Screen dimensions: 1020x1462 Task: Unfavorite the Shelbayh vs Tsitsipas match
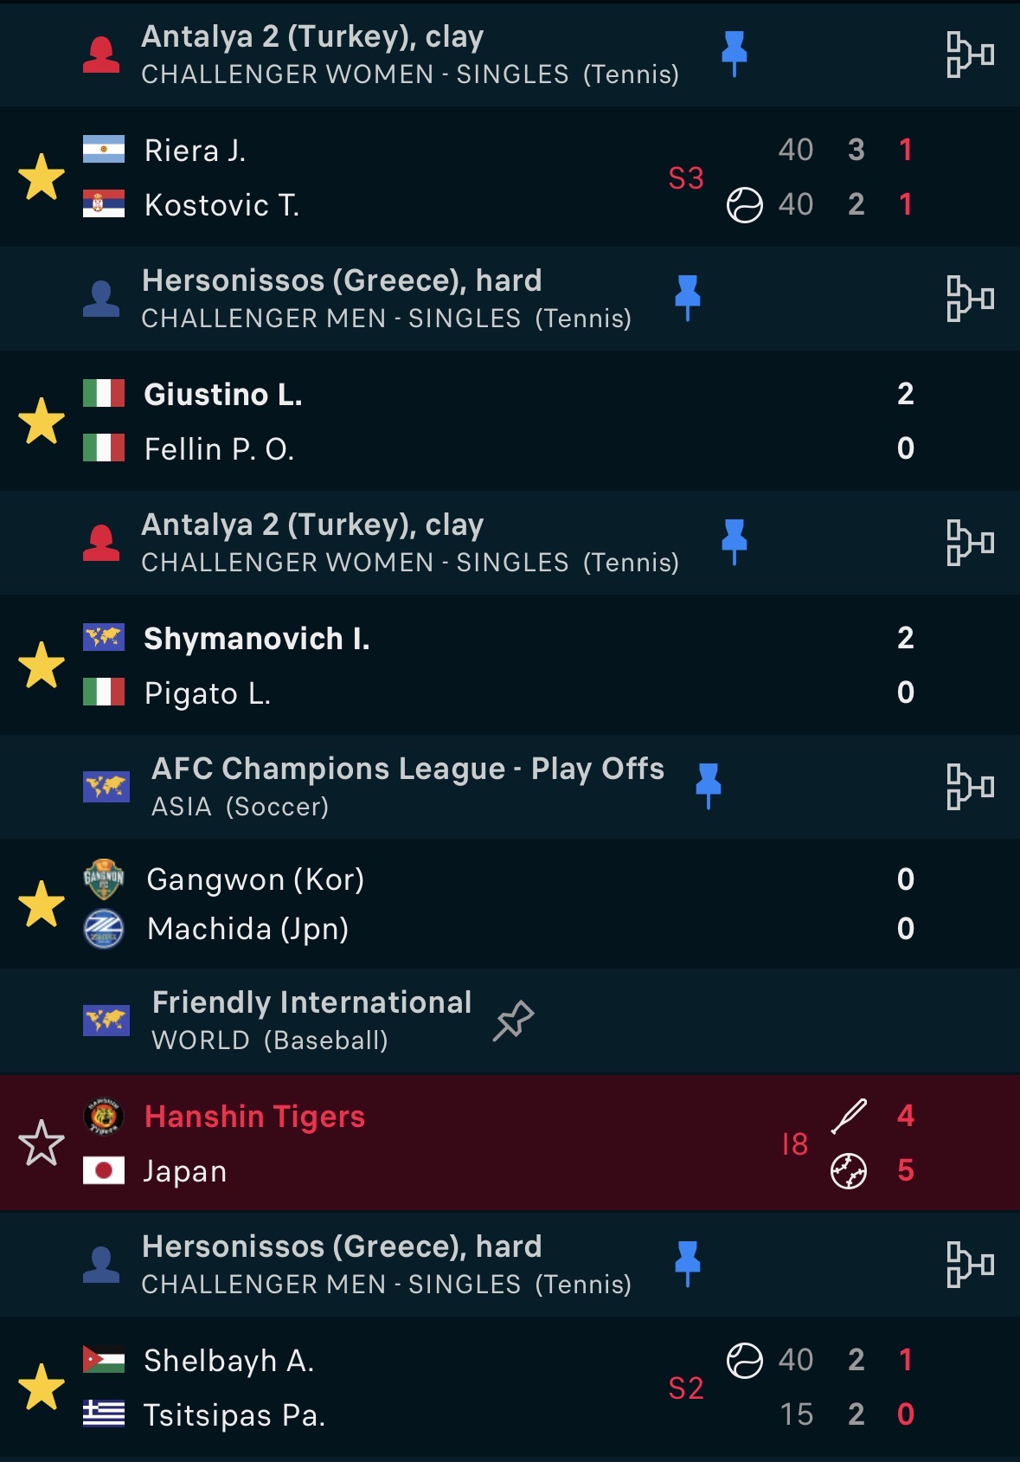click(x=42, y=1387)
